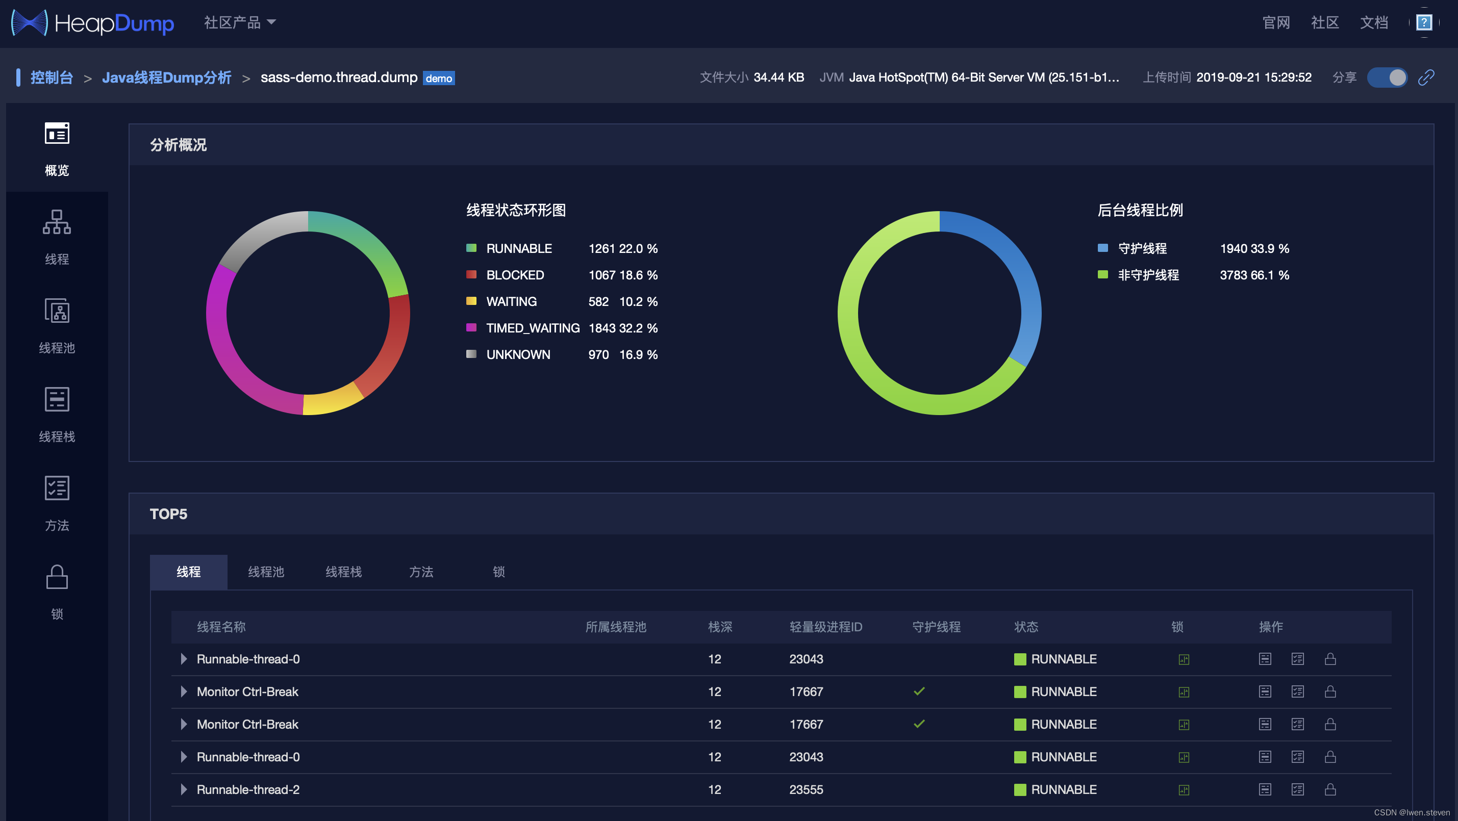
Task: Copy the share link with the chain icon
Action: [x=1426, y=77]
